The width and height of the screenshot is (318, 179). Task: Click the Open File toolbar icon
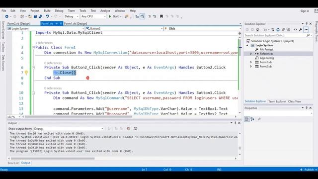pos(30,16)
